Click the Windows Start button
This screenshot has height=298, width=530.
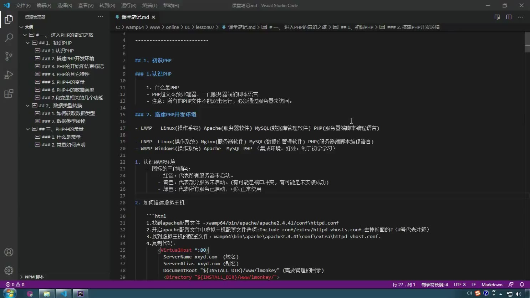10,293
